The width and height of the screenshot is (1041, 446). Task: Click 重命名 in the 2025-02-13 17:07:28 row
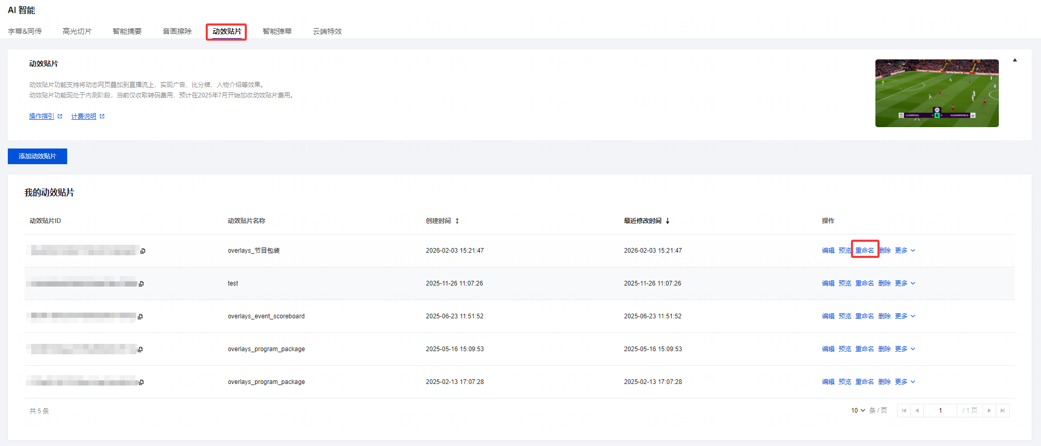pos(864,382)
